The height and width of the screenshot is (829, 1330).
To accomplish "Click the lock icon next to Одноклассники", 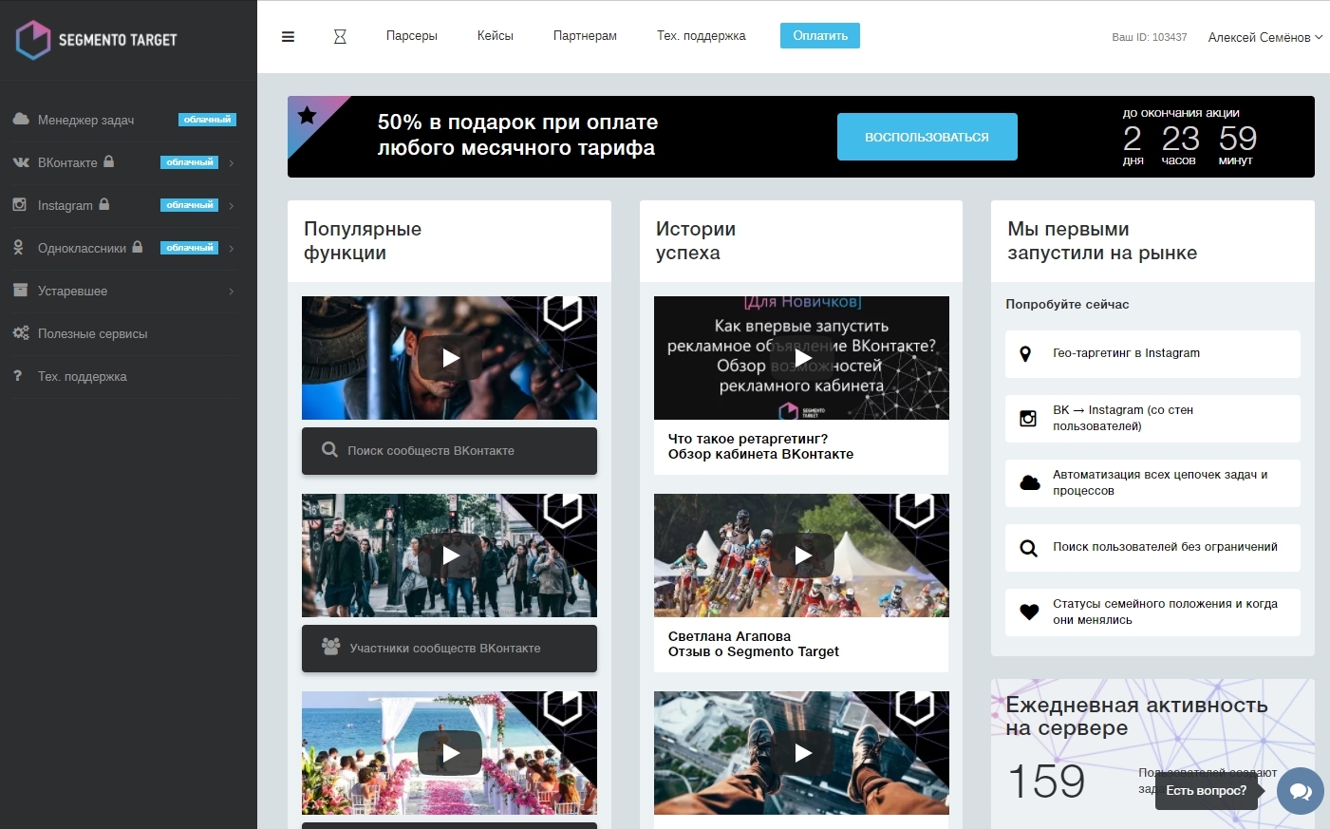I will 138,247.
